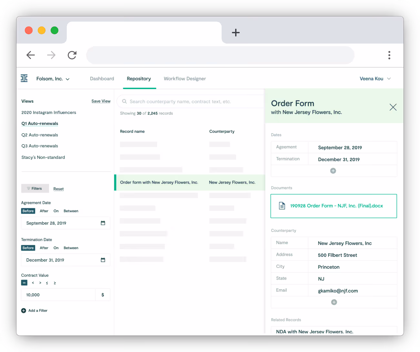Select the Q1 Auto-renewals view

tap(40, 124)
